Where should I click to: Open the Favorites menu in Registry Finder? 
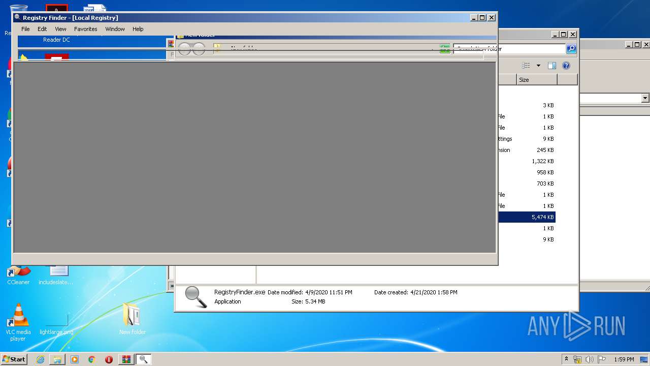[86, 29]
